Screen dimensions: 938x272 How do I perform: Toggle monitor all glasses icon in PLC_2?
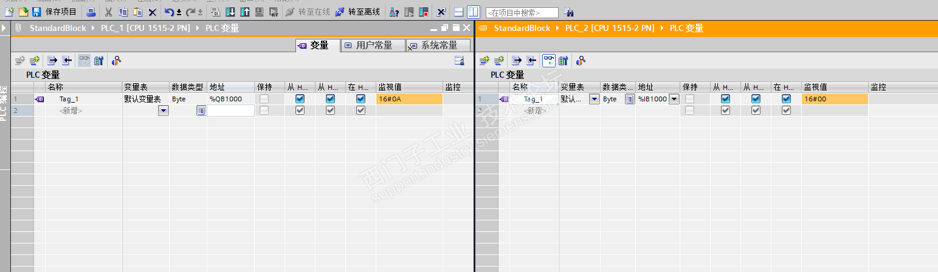pyautogui.click(x=548, y=60)
